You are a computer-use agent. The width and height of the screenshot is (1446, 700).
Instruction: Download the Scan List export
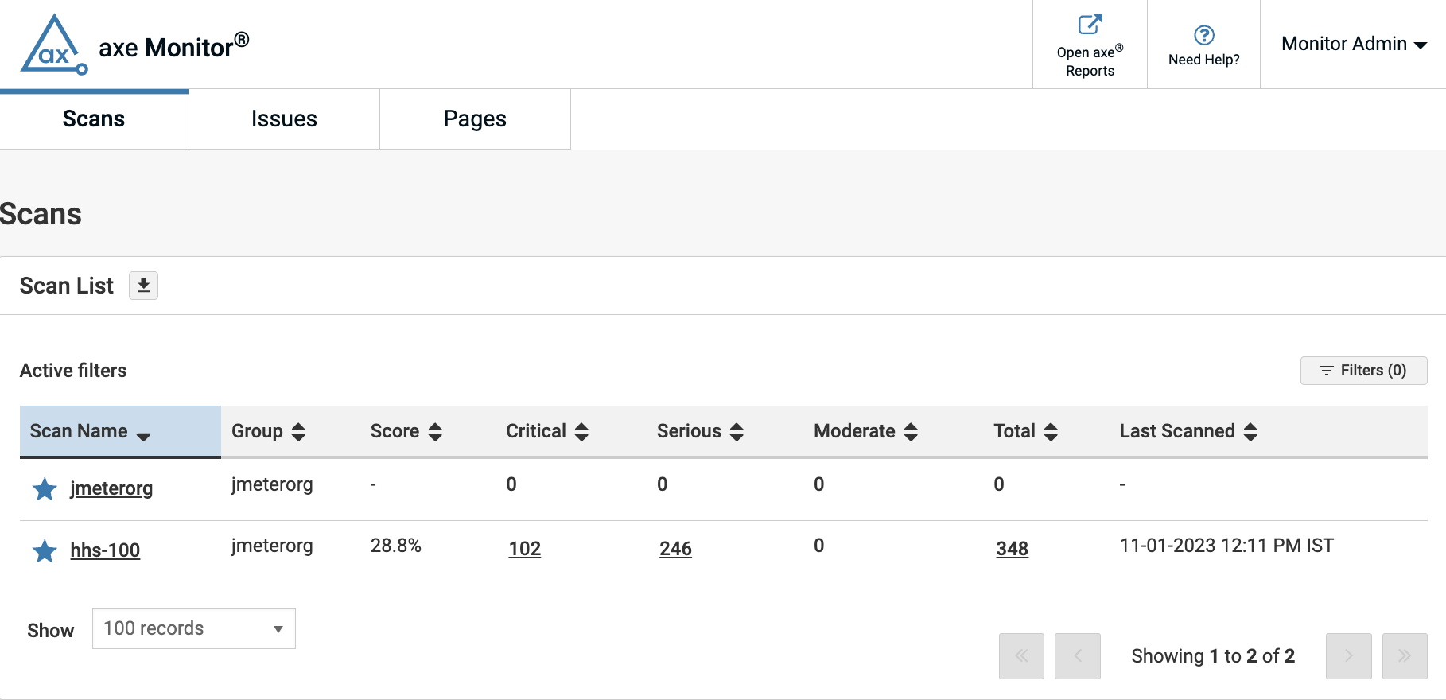(143, 286)
